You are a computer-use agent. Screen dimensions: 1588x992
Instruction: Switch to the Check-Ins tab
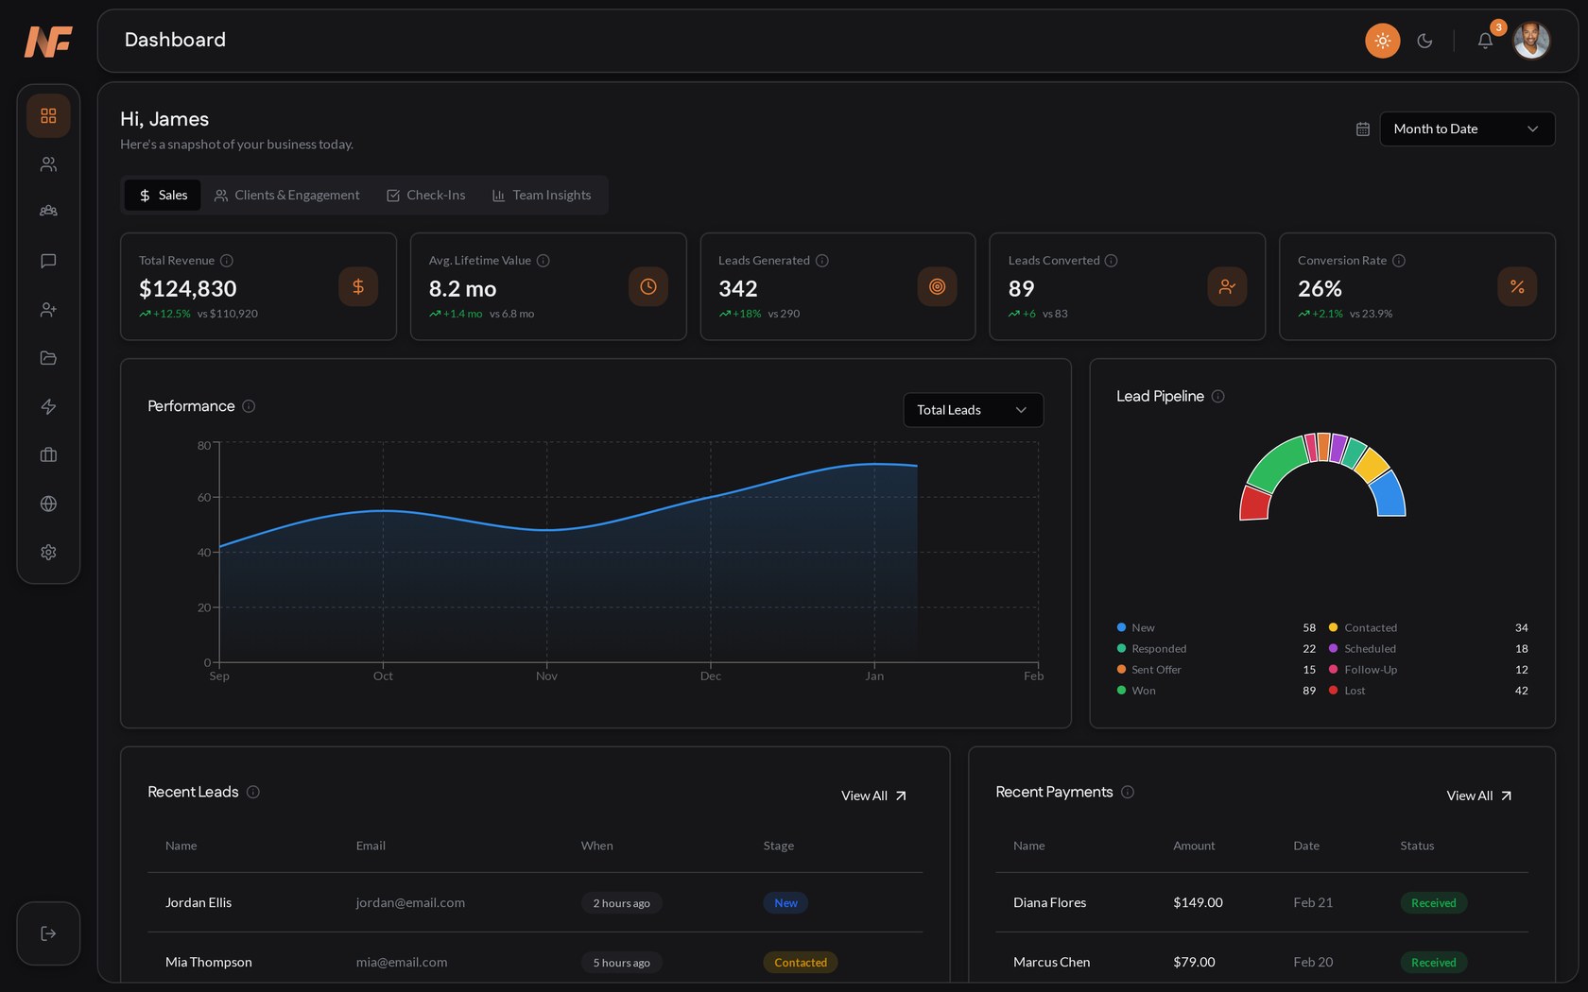tap(425, 195)
